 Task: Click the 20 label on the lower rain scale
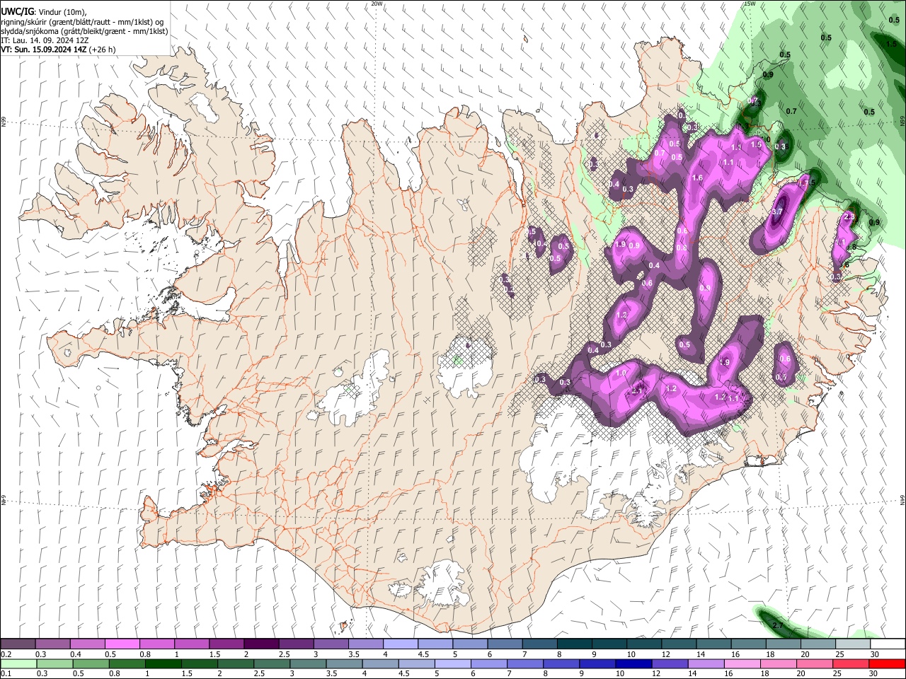(801, 674)
